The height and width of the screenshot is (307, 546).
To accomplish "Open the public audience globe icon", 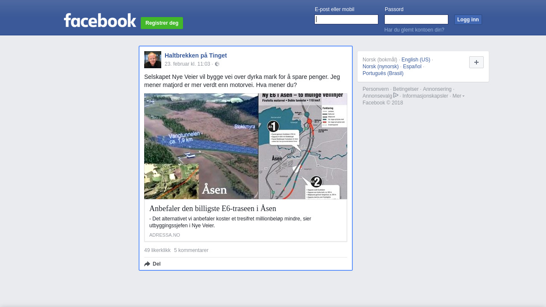I will (217, 64).
